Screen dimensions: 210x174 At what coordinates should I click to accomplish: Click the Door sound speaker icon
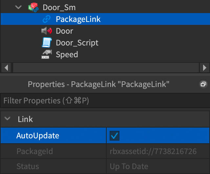pyautogui.click(x=47, y=31)
